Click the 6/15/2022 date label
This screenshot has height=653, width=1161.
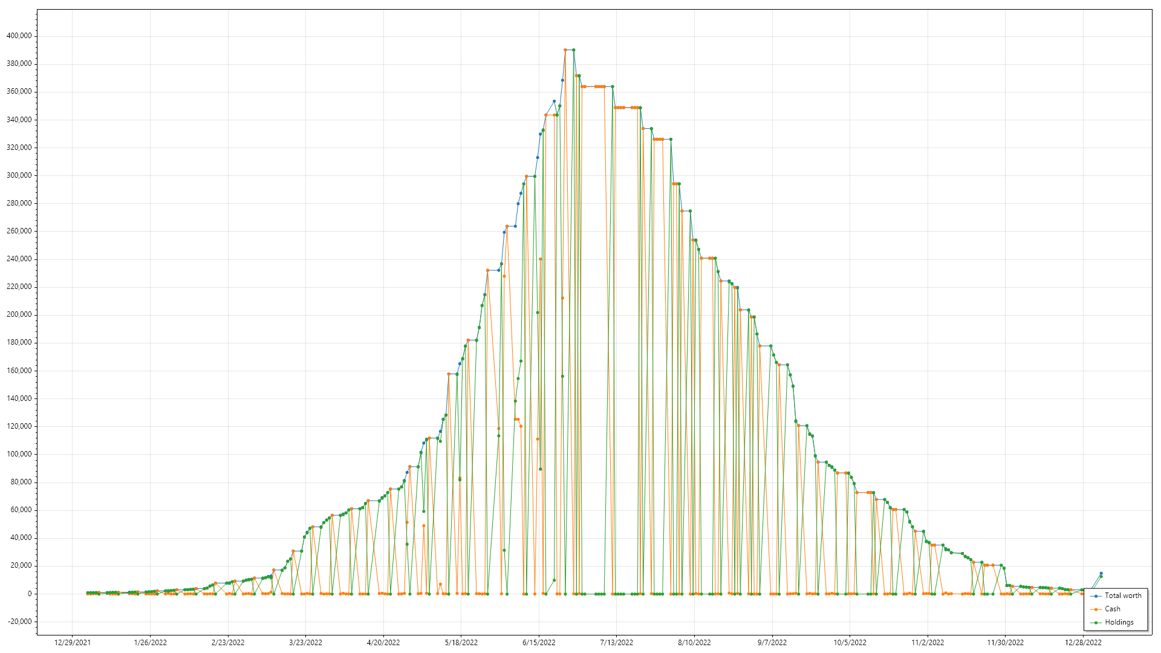pyautogui.click(x=539, y=643)
